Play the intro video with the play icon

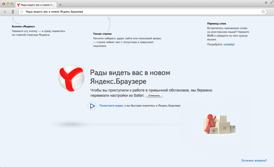[x=92, y=106]
